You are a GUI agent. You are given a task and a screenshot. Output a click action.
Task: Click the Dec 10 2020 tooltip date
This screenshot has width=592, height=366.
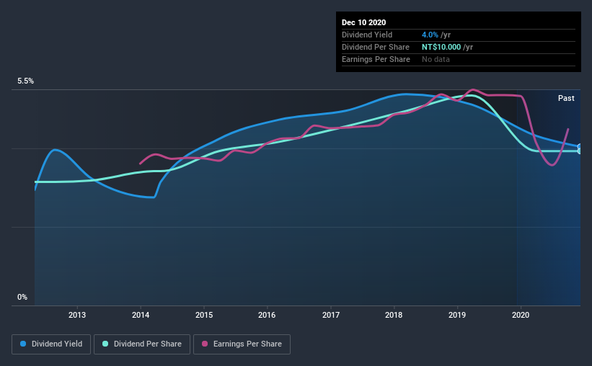(x=363, y=22)
